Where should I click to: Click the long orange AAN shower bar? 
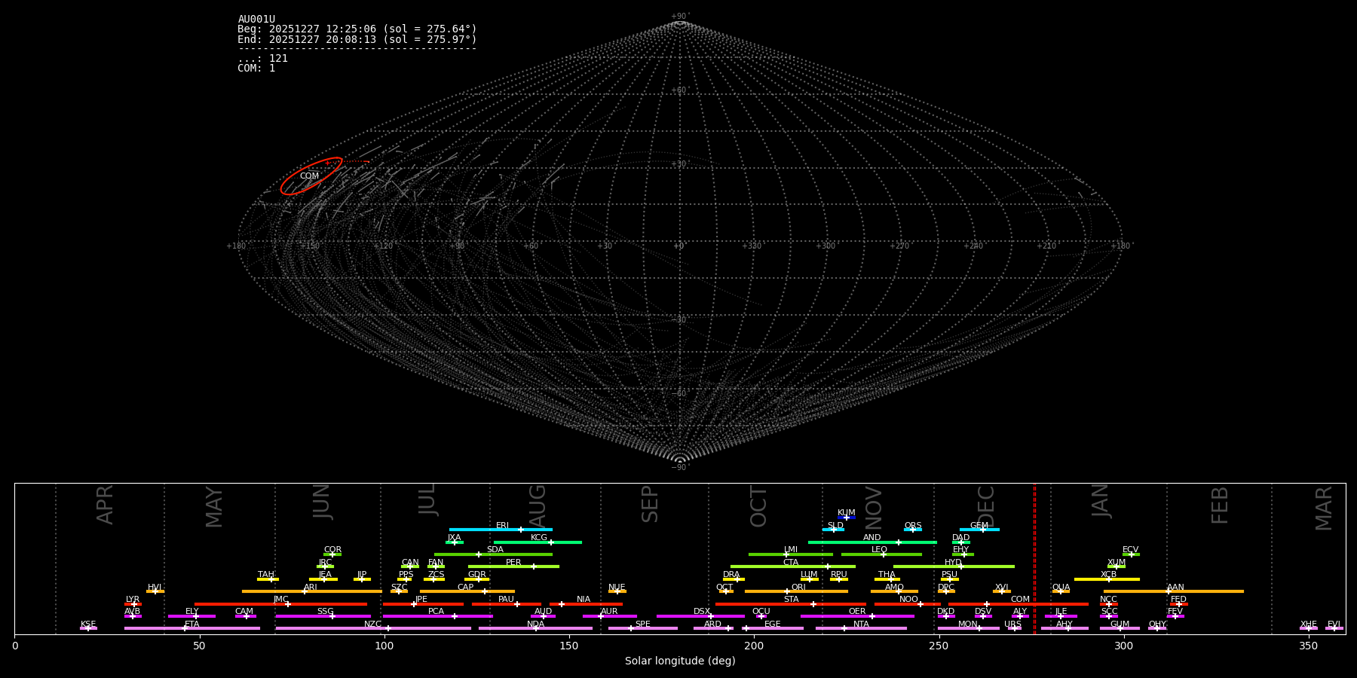coord(1174,591)
